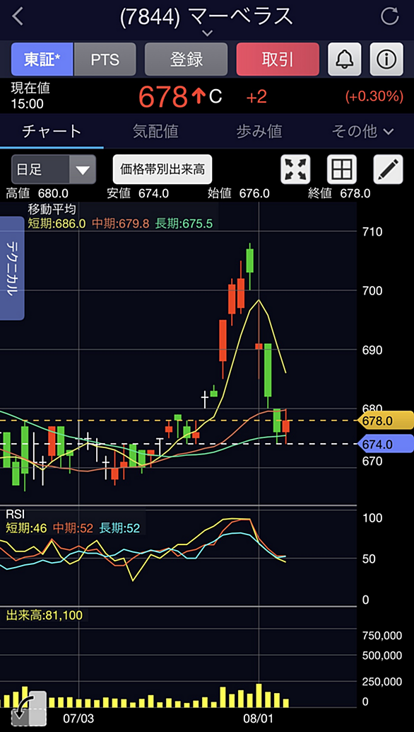The image size is (414, 732).
Task: Switch to the 気配値 tab
Action: pyautogui.click(x=155, y=131)
